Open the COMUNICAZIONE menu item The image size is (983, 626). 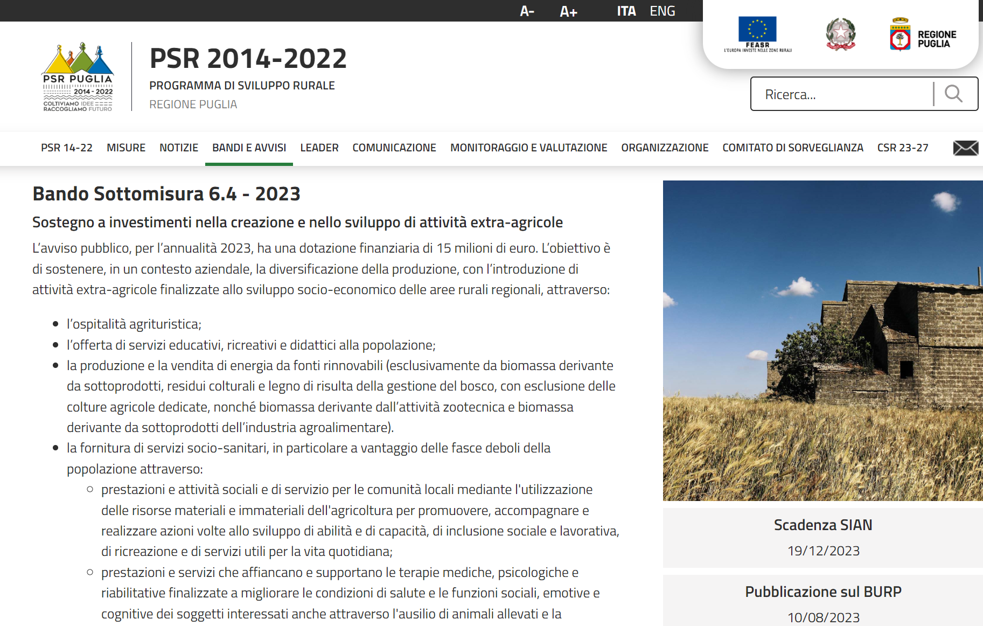394,148
